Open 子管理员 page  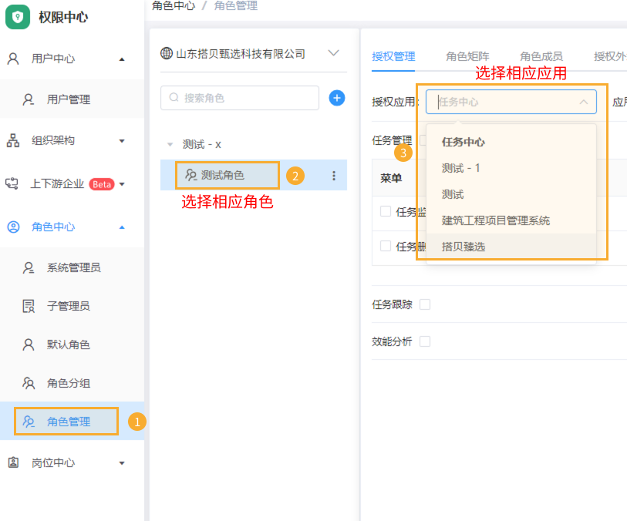click(72, 306)
